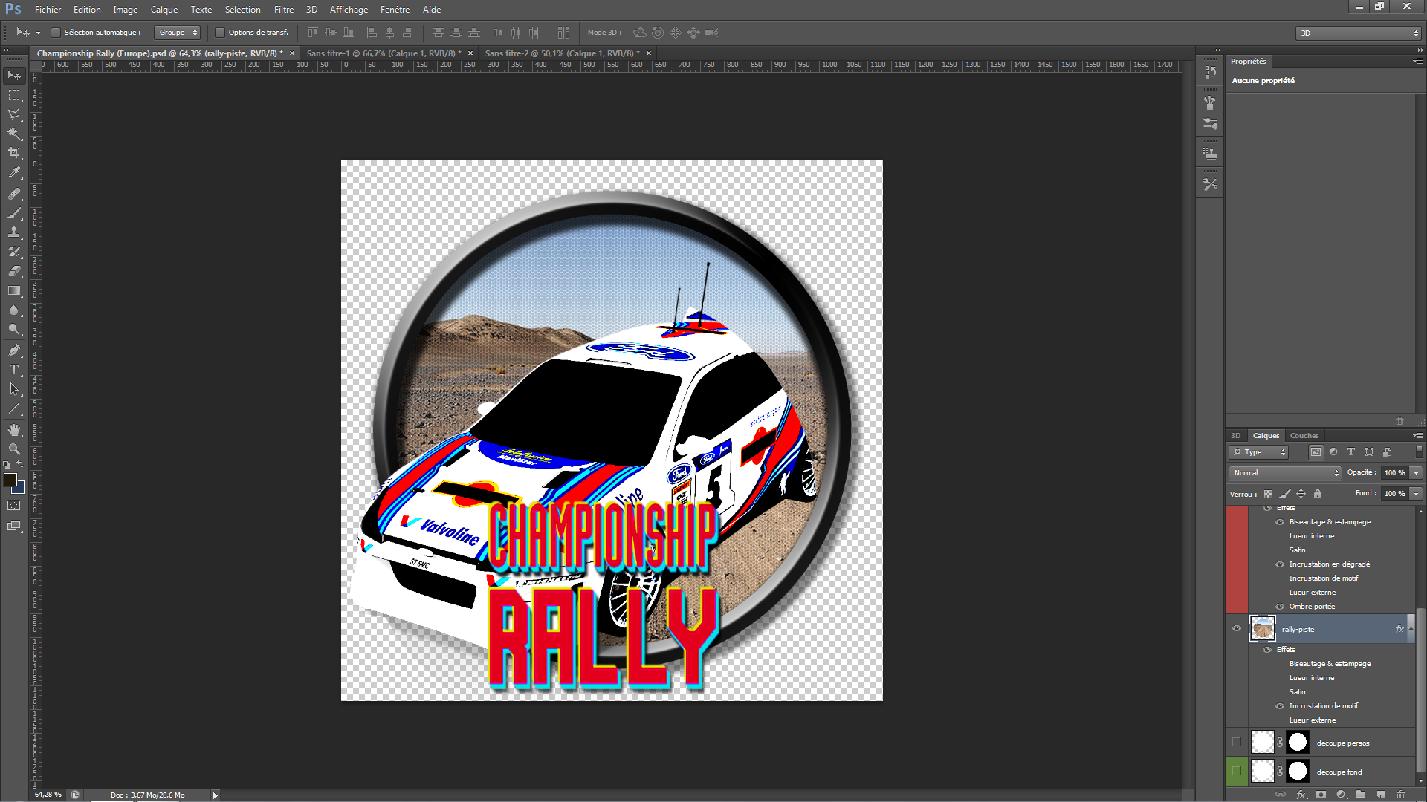
Task: Open the Normal blend mode dropdown
Action: [1285, 473]
